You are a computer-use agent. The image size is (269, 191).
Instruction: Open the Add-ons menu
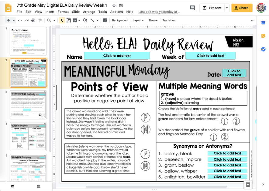(x=118, y=12)
